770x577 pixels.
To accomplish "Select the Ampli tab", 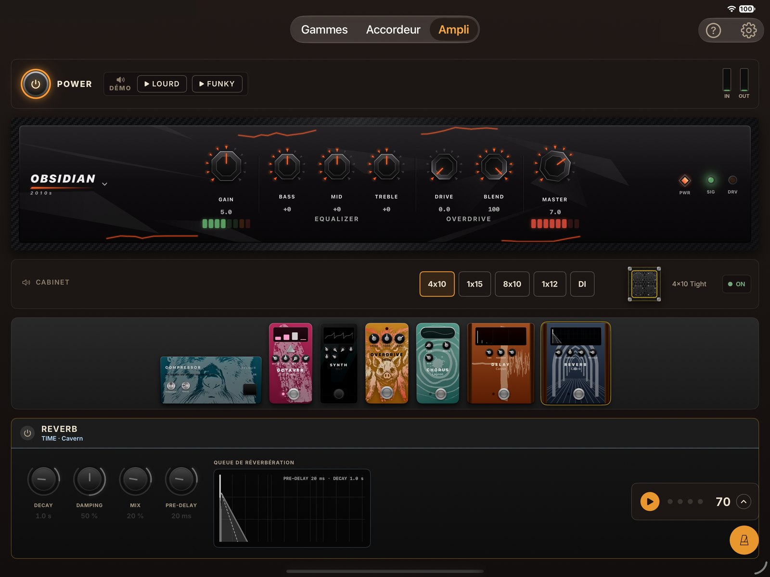I will (454, 29).
